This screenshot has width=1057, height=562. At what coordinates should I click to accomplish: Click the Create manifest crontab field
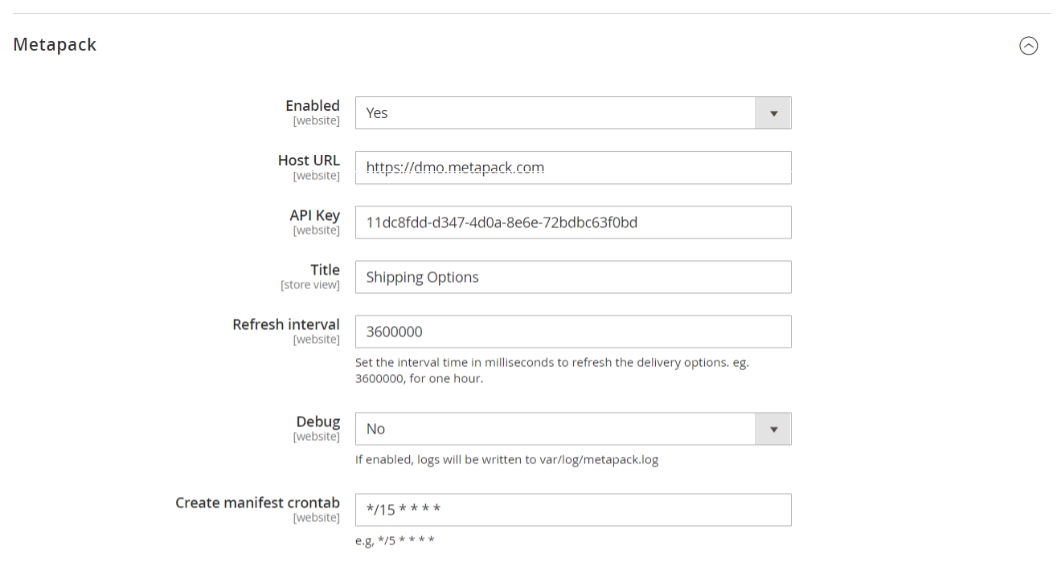(x=573, y=510)
